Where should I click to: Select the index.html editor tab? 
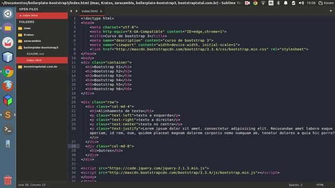pyautogui.click(x=90, y=11)
